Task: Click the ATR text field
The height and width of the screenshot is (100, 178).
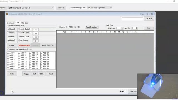Action: point(132,19)
